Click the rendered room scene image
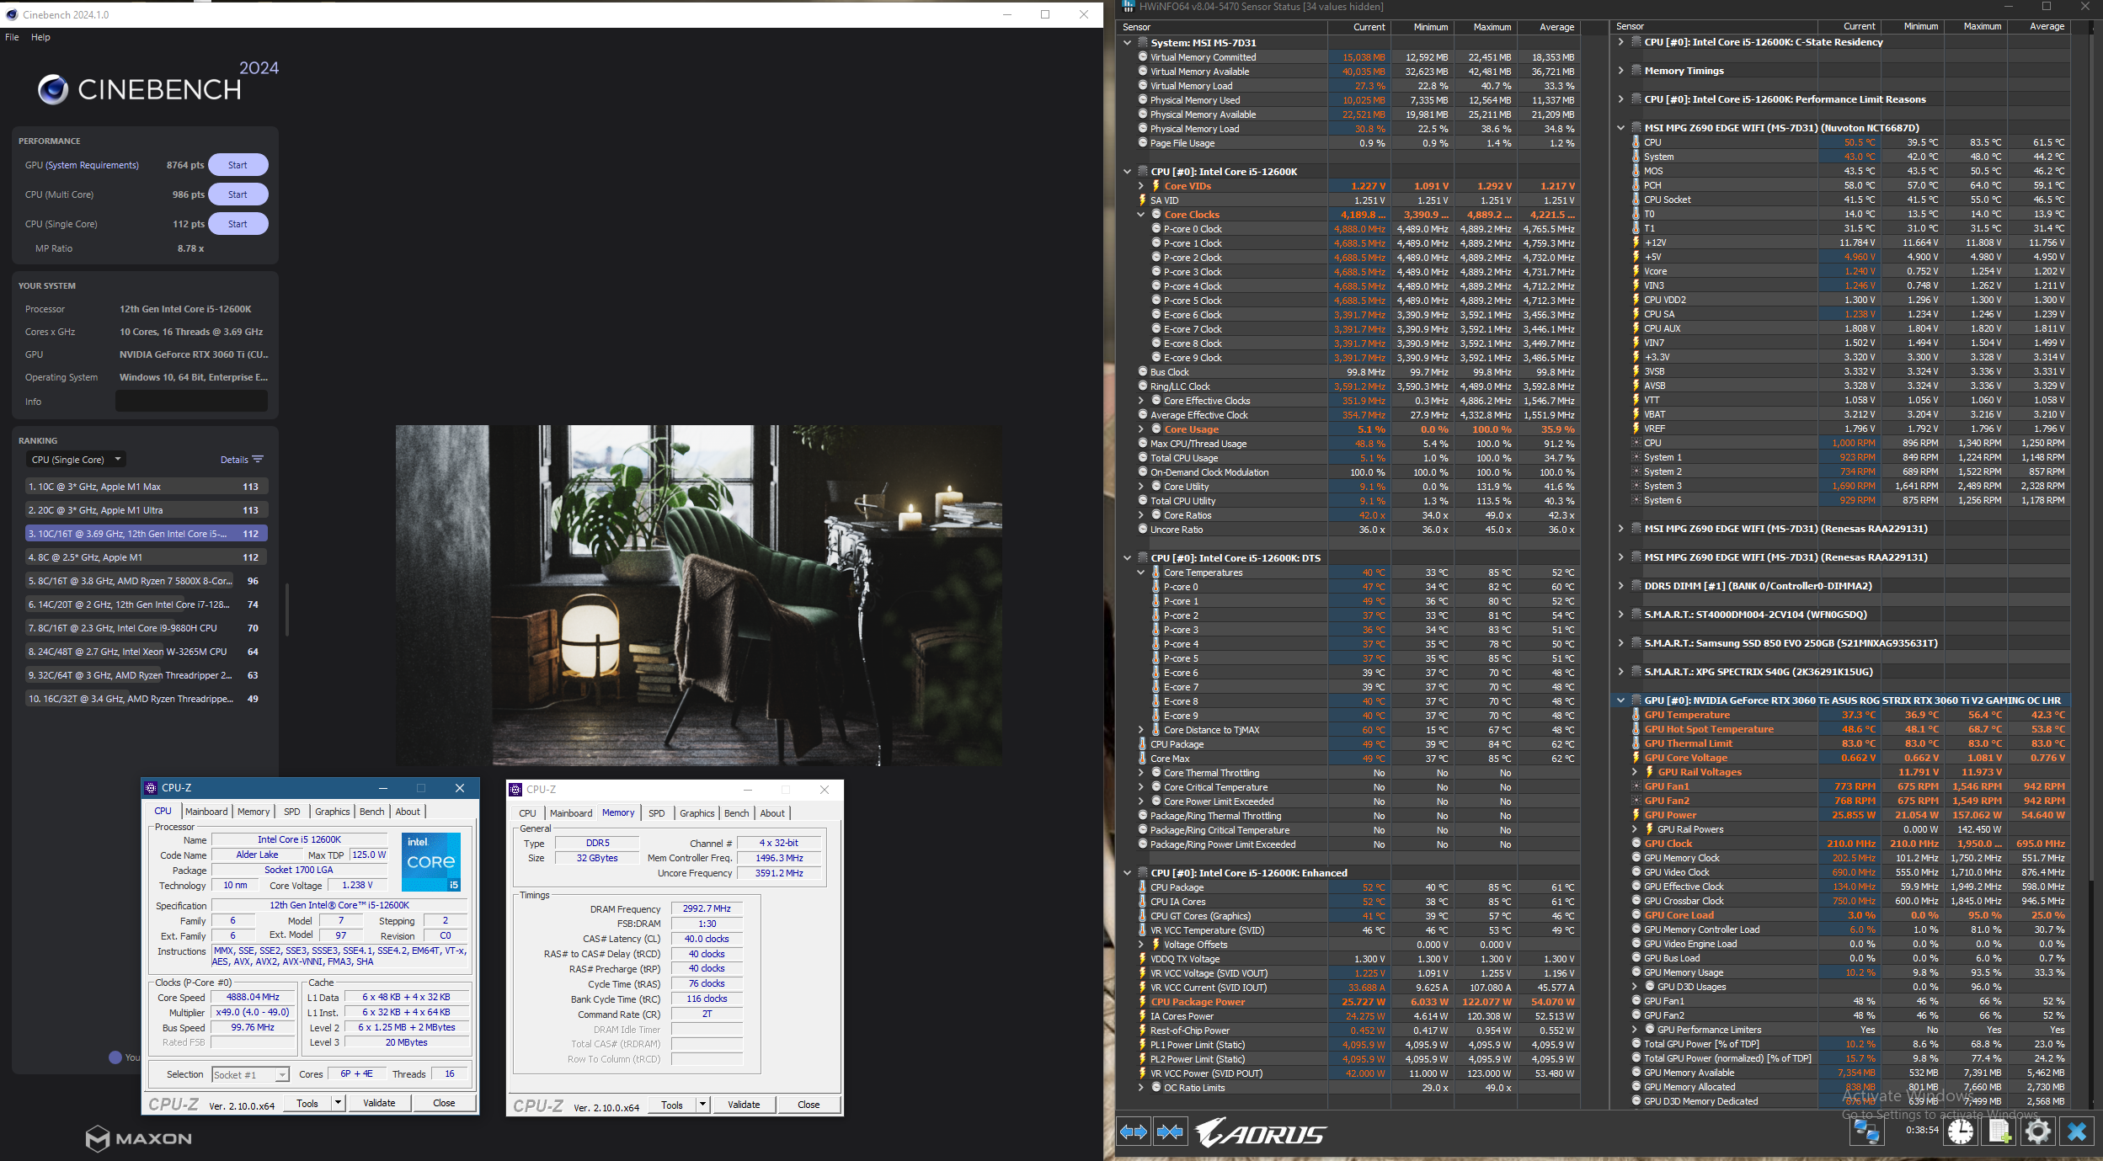Screen dimensions: 2103x1161 click(x=699, y=595)
